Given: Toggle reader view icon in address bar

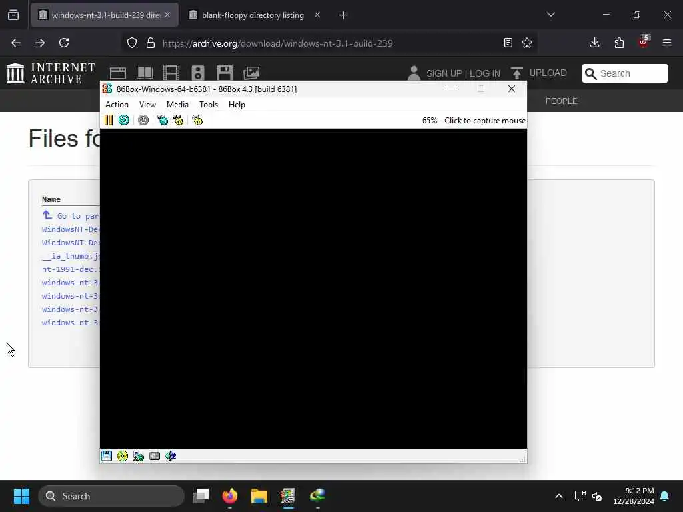Looking at the screenshot, I should pos(508,43).
